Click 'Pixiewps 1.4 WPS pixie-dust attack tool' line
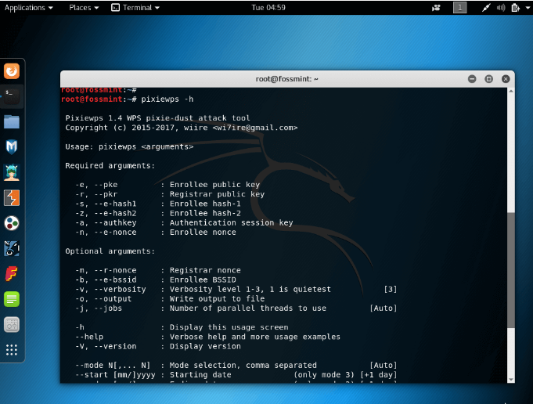The width and height of the screenshot is (533, 404). click(x=158, y=118)
